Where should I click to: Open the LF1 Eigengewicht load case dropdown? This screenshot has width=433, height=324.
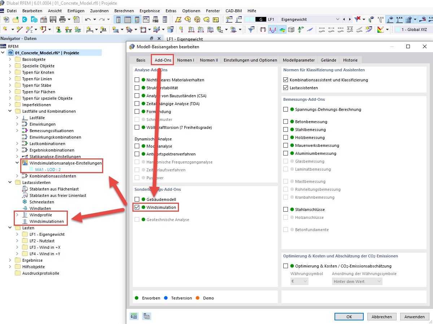(338, 19)
